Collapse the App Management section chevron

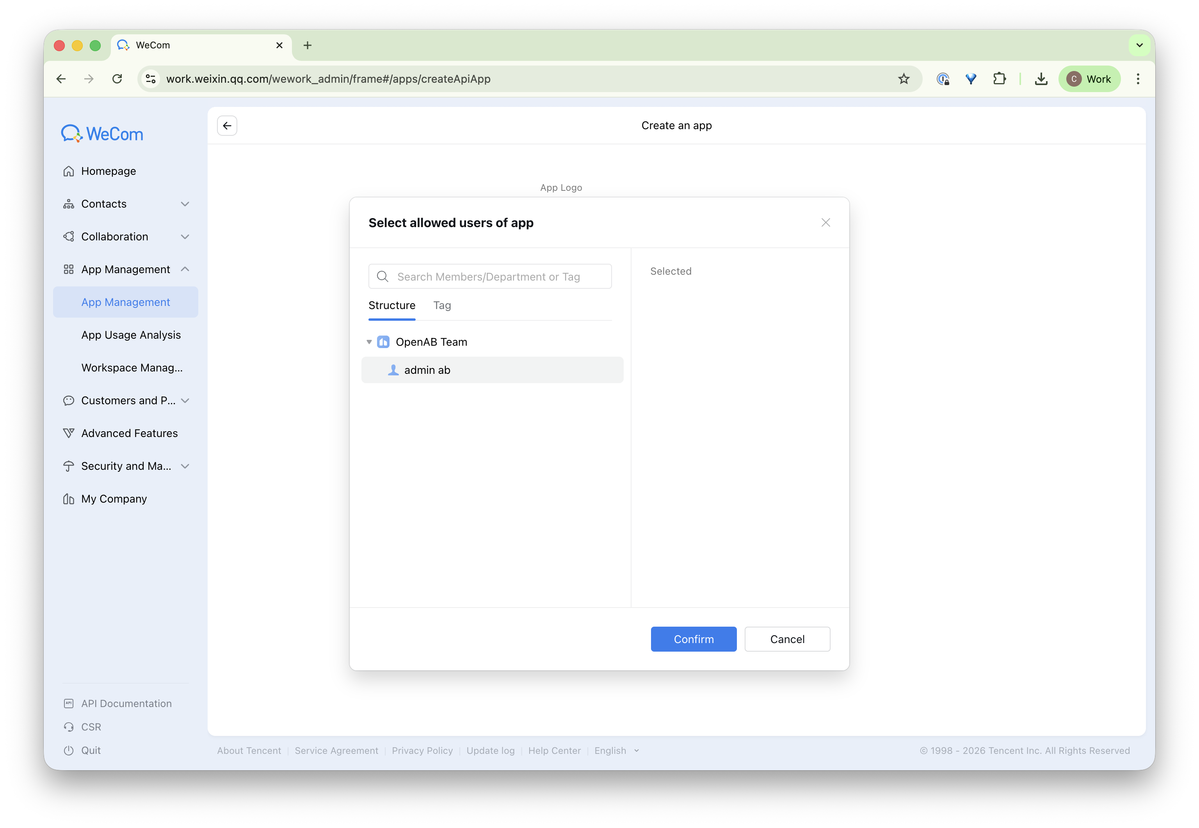(x=185, y=269)
